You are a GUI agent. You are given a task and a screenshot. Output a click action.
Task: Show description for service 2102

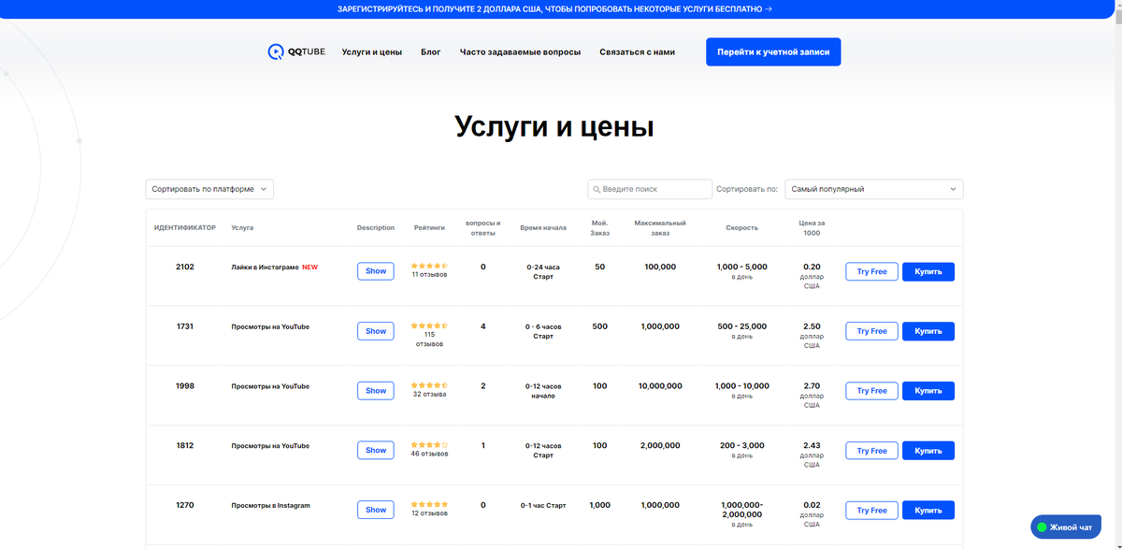[x=376, y=271]
